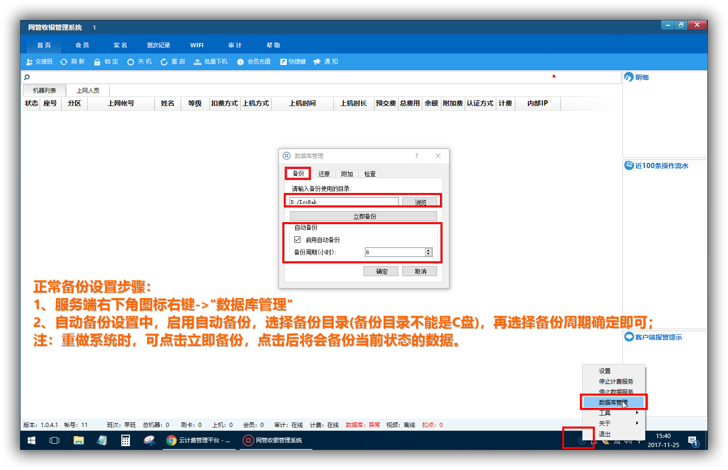Click the 重启 restart toolbar button
This screenshot has height=470, width=728.
[173, 62]
